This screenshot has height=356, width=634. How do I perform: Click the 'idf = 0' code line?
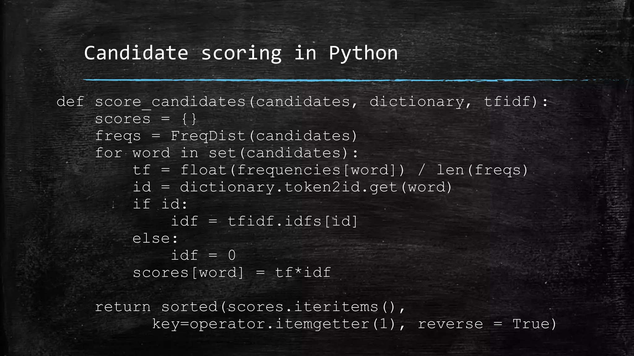[203, 255]
